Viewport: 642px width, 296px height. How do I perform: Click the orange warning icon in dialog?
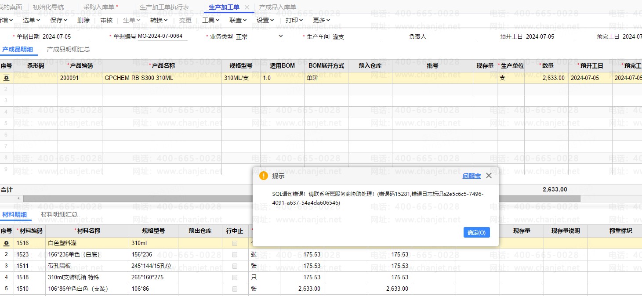pos(263,176)
